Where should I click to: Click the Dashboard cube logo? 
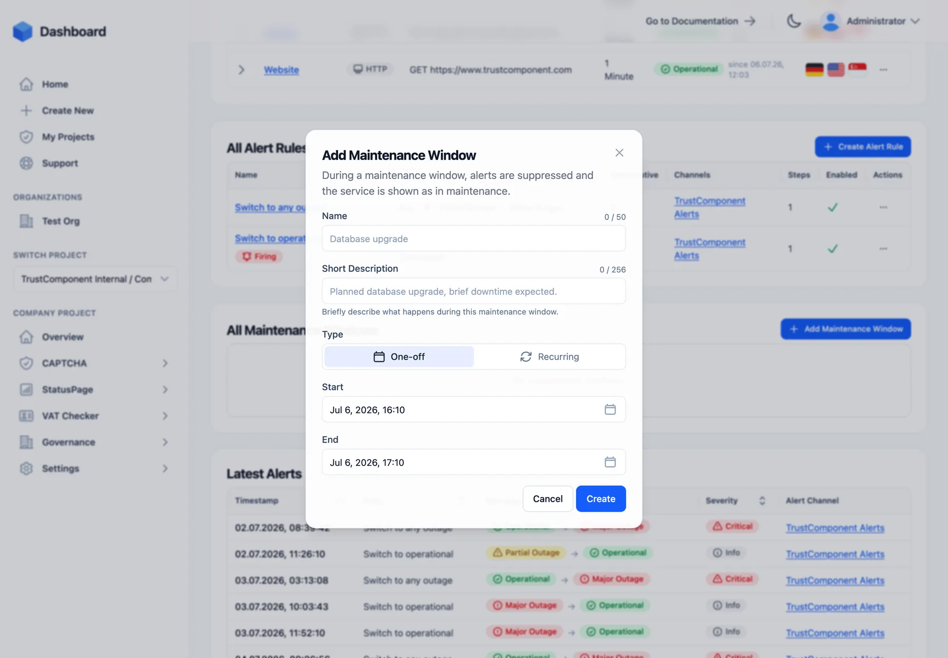click(23, 32)
